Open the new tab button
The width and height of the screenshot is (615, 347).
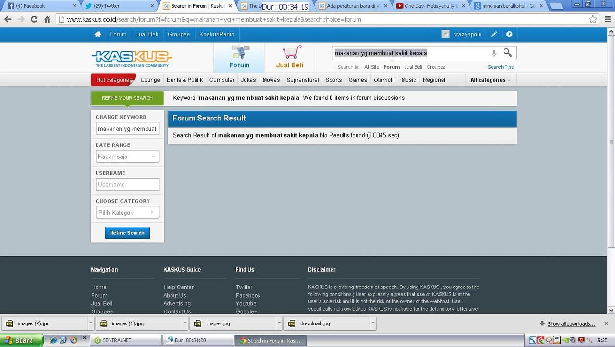(556, 6)
